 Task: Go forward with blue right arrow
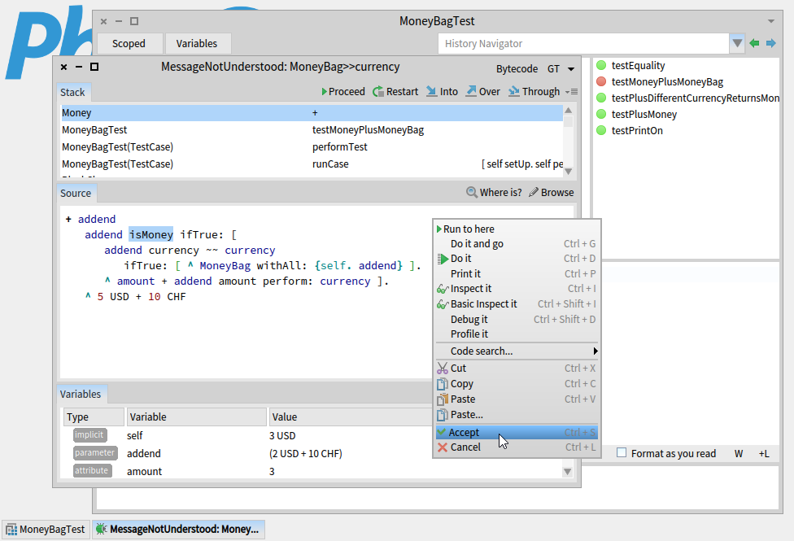tap(770, 44)
